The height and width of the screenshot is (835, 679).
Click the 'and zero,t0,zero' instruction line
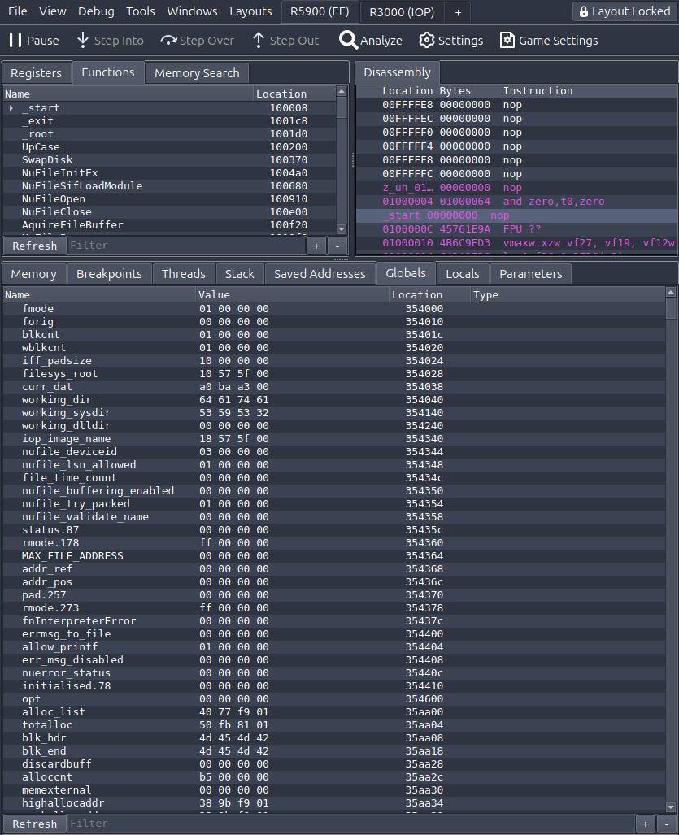click(516, 202)
